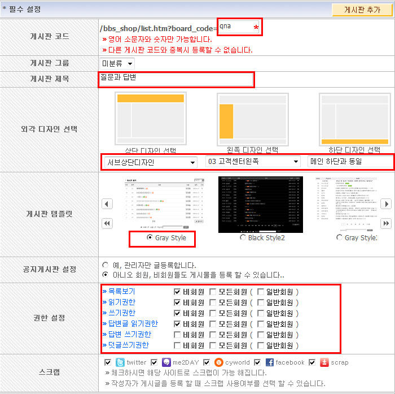Click the cyworld orange icon
395x394 pixels.
219,362
